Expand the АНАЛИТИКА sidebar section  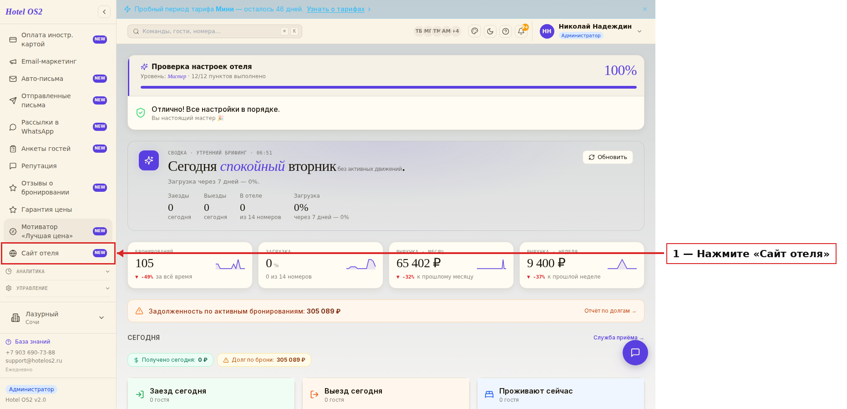coord(58,271)
